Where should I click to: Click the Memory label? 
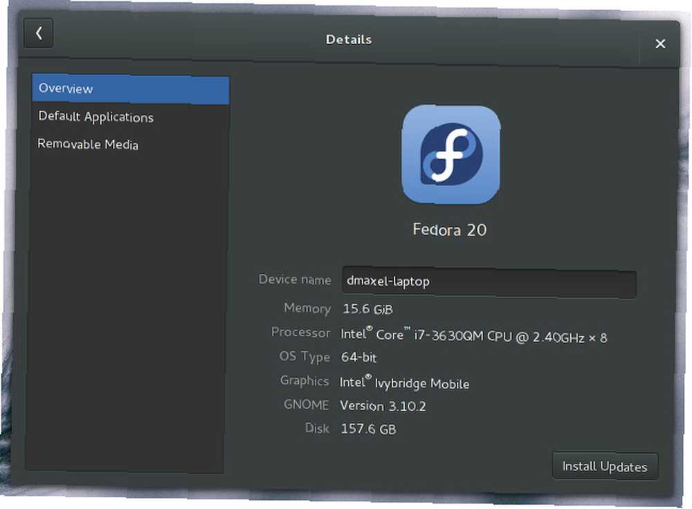[307, 308]
